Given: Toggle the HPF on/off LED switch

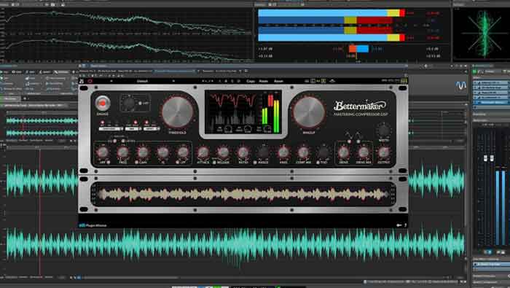Looking at the screenshot, I should point(109,162).
